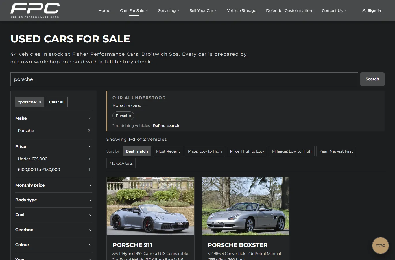Image resolution: width=395 pixels, height=260 pixels.
Task: Sort results by Most Recent
Action: 168,151
